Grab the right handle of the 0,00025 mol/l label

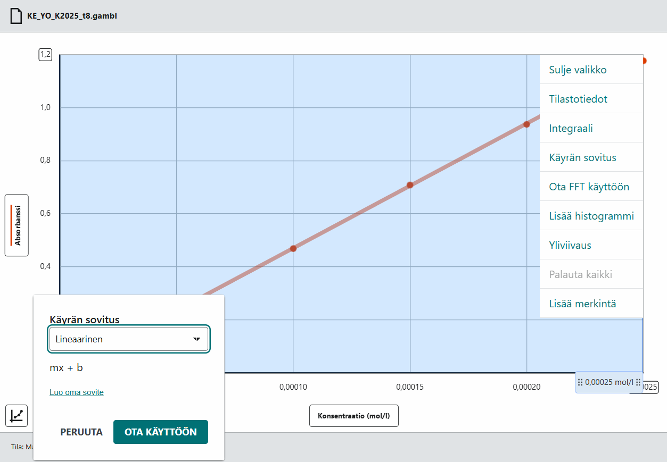pos(638,382)
